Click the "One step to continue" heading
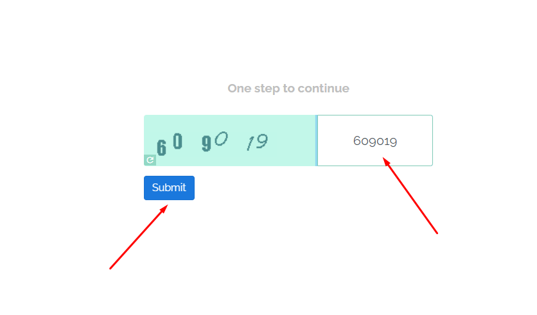The image size is (537, 315). pyautogui.click(x=288, y=89)
